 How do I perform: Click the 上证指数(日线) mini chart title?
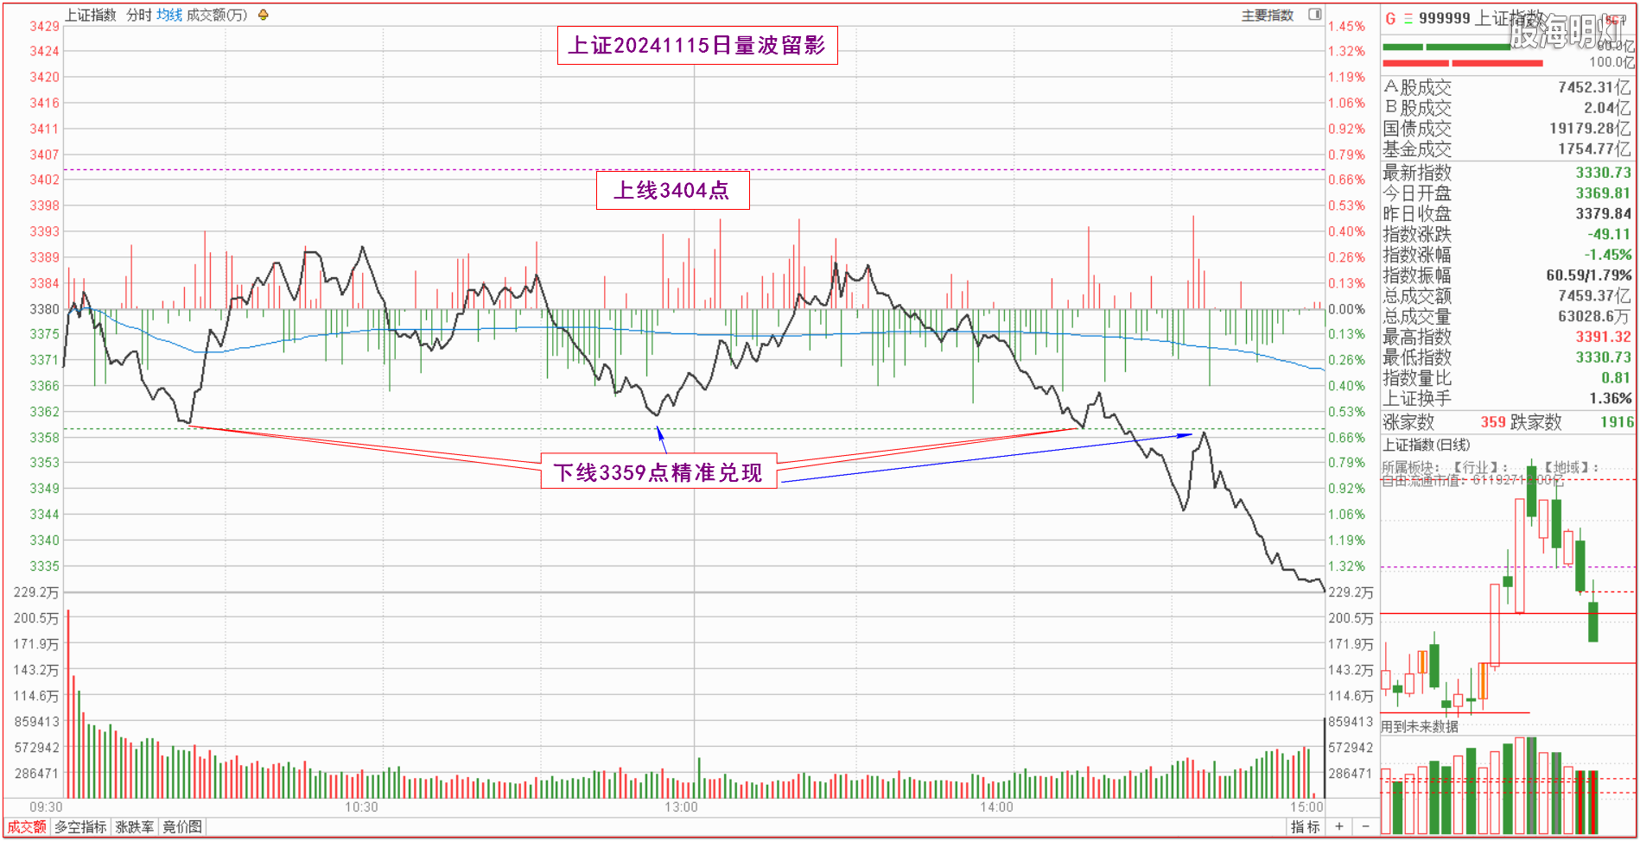click(1426, 445)
